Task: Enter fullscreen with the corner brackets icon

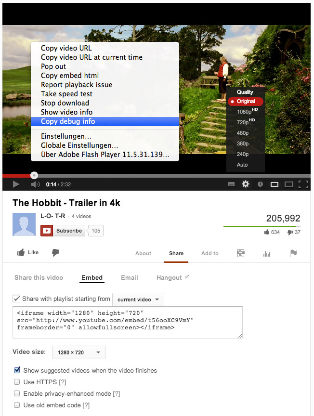Action: point(303,184)
